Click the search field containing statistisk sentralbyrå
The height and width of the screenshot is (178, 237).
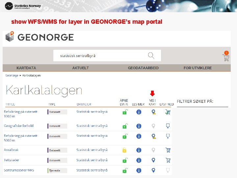107,56
